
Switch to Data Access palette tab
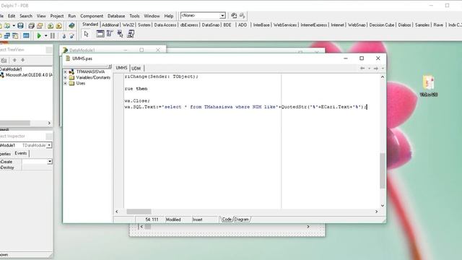(165, 25)
